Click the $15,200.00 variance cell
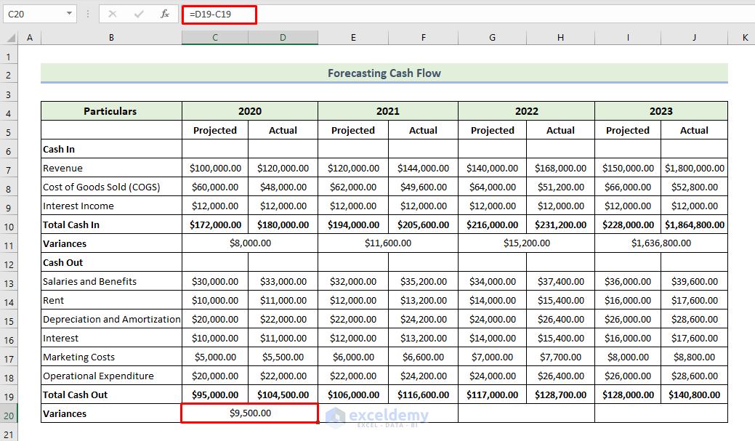This screenshot has width=755, height=441. 527,243
